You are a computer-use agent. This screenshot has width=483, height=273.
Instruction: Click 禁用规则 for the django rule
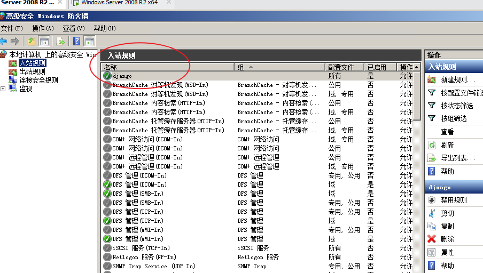point(454,200)
